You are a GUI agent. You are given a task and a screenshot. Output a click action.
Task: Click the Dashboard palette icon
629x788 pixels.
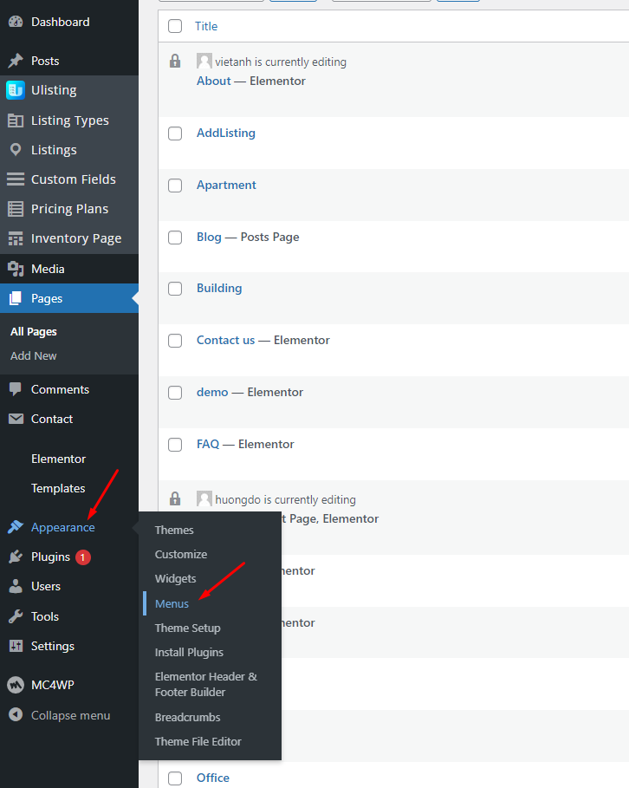15,22
